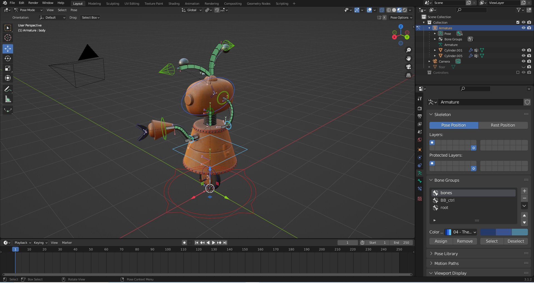The height and width of the screenshot is (283, 534).
Task: Click Remove in bone groups
Action: point(465,241)
